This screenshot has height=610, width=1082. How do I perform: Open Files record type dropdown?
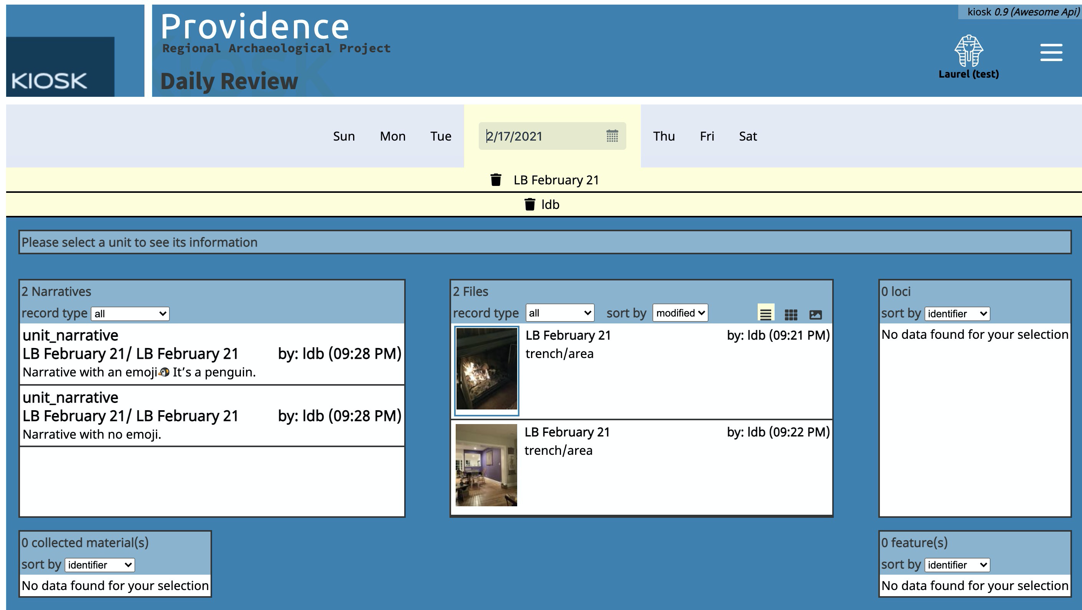(x=559, y=313)
